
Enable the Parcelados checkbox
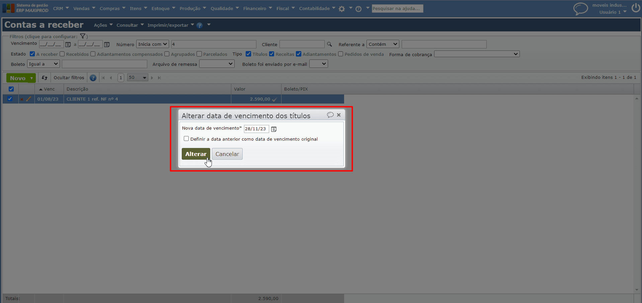[x=199, y=54]
